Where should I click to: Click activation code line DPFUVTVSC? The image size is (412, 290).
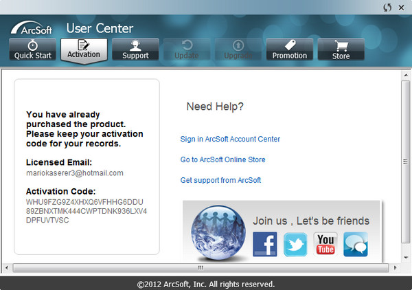(47, 220)
